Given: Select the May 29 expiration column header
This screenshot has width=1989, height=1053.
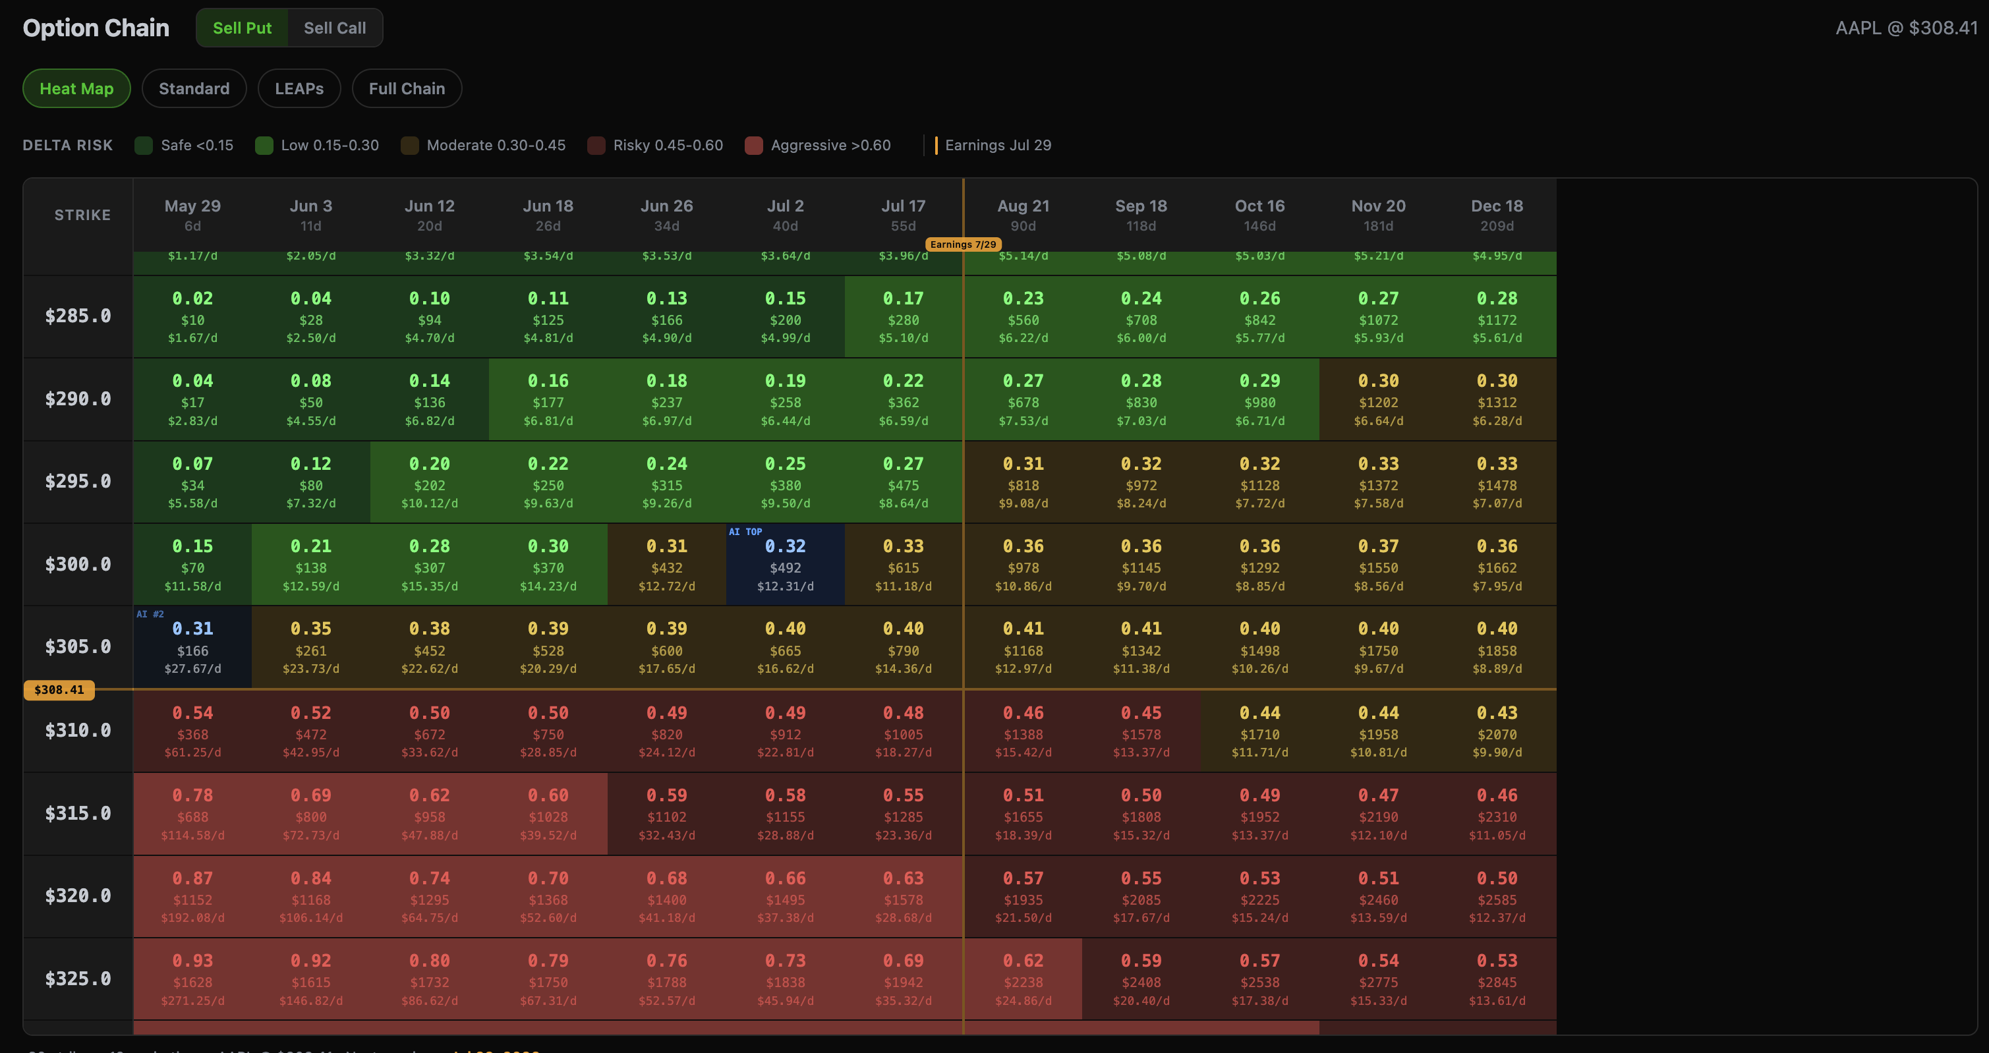Looking at the screenshot, I should coord(192,215).
